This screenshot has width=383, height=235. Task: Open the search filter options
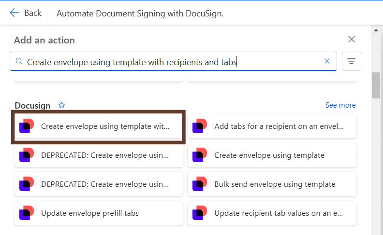(x=352, y=61)
